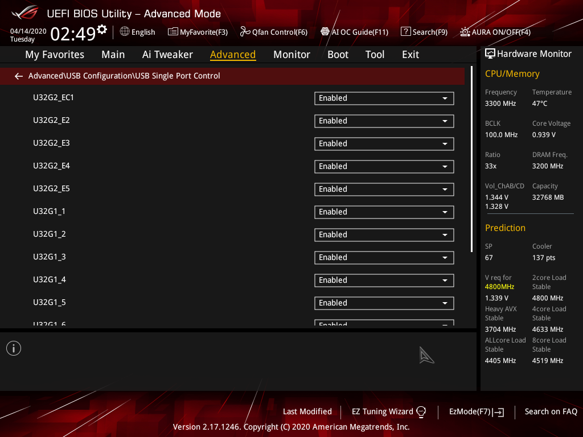Image resolution: width=583 pixels, height=437 pixels.
Task: Click the CPU/Memory heading
Action: pyautogui.click(x=512, y=74)
